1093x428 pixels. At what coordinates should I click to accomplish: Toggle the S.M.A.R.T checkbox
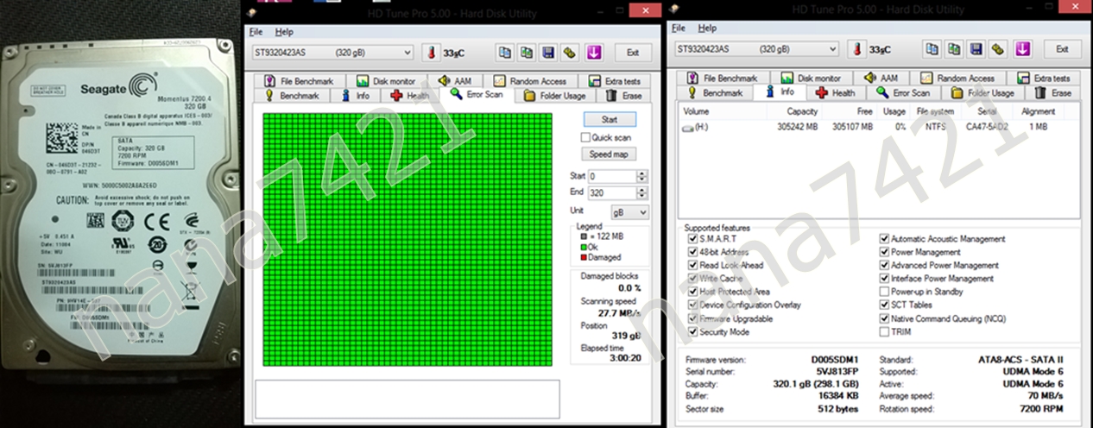coord(693,239)
